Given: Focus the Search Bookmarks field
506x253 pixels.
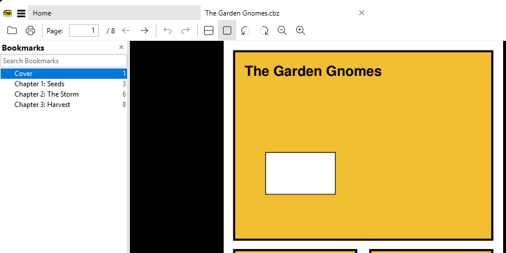Looking at the screenshot, I should [x=64, y=61].
